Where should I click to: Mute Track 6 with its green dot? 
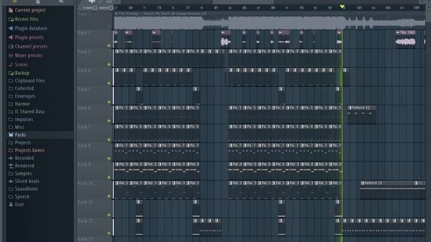109,121
